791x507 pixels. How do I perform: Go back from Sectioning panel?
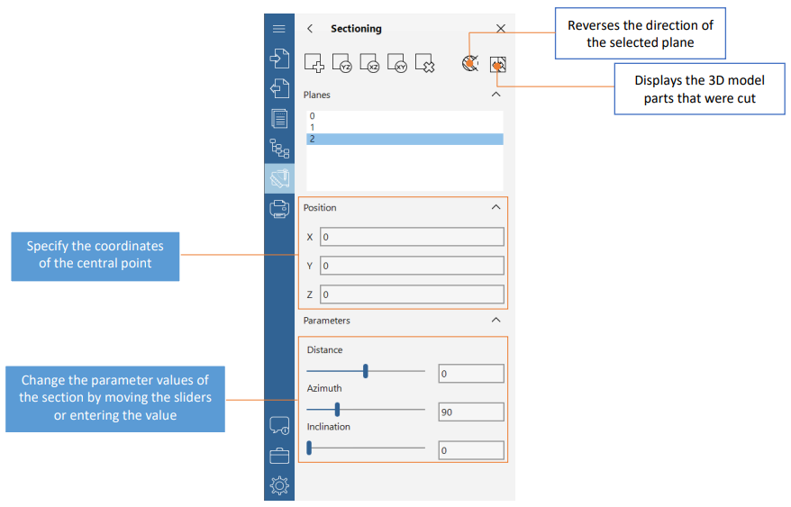pyautogui.click(x=310, y=29)
